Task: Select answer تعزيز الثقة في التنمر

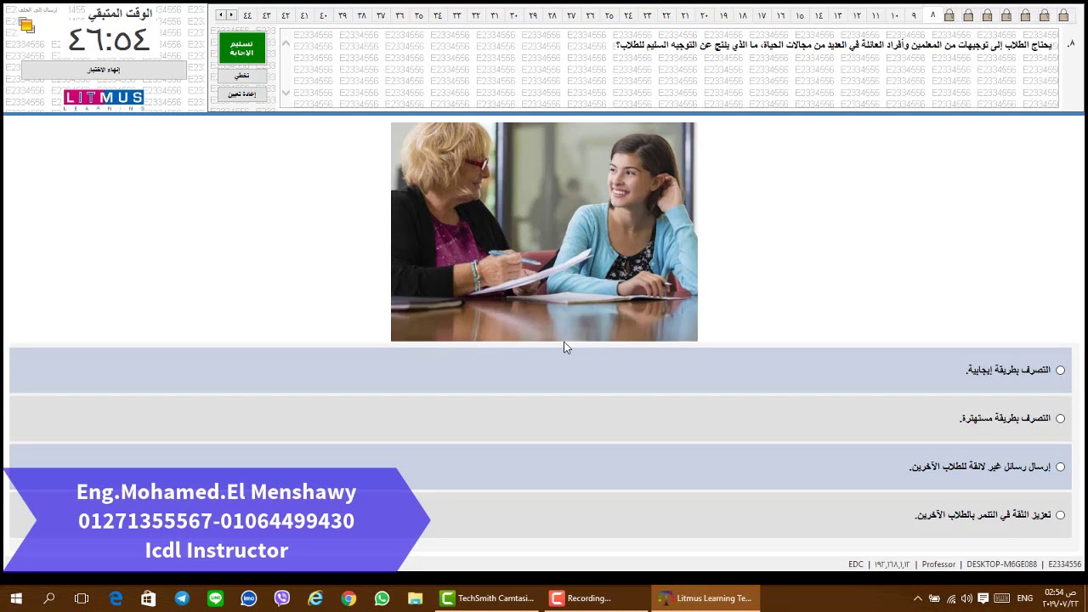Action: pyautogui.click(x=541, y=515)
